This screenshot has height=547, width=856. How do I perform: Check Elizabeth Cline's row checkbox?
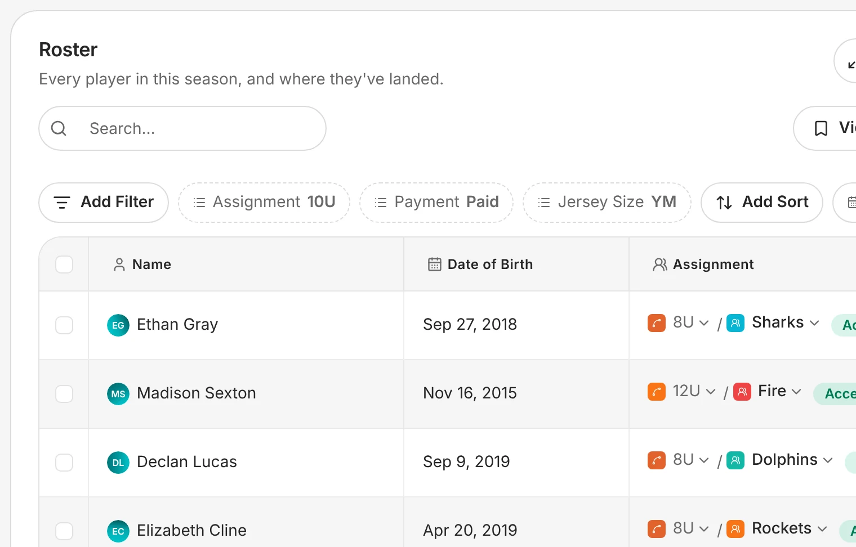(x=64, y=531)
